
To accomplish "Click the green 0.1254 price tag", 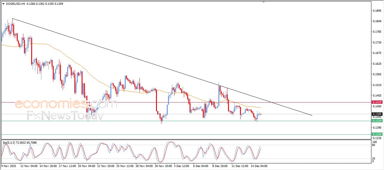I will coord(377,134).
